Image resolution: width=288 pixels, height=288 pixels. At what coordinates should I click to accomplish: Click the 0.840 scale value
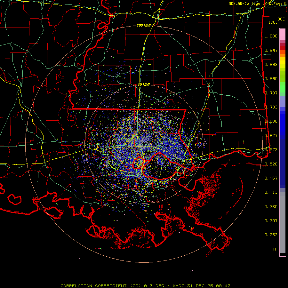point(271,79)
